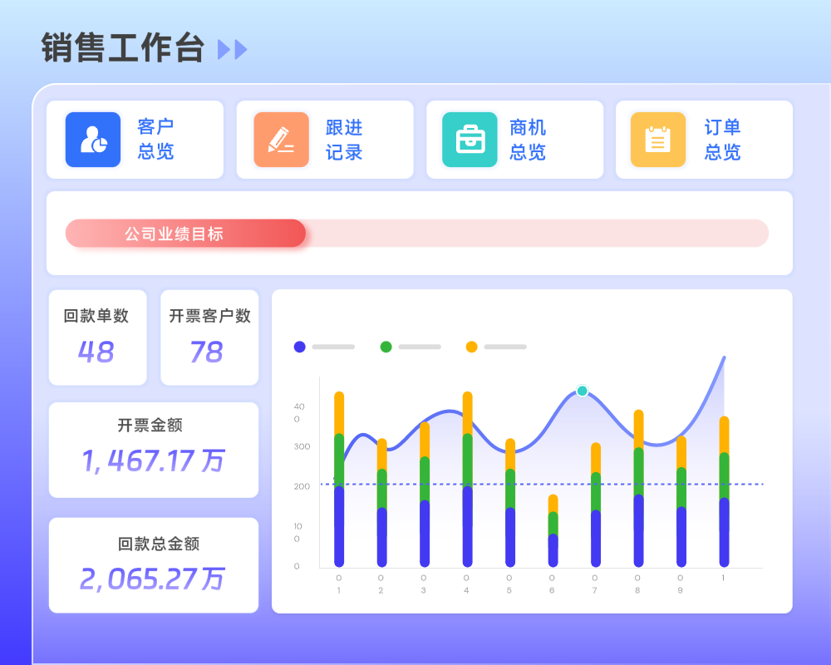Expand the 跟进记录 panel
The height and width of the screenshot is (665, 831).
tap(325, 139)
